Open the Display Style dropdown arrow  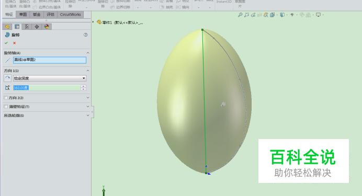tap(287, 15)
